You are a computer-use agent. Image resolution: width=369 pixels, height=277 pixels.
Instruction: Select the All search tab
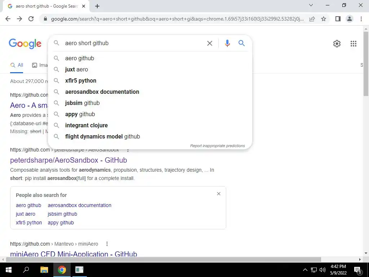click(x=17, y=65)
